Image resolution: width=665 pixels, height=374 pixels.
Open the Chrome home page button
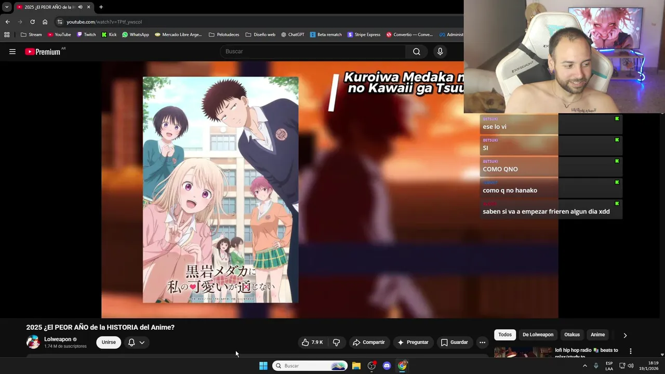(x=45, y=22)
